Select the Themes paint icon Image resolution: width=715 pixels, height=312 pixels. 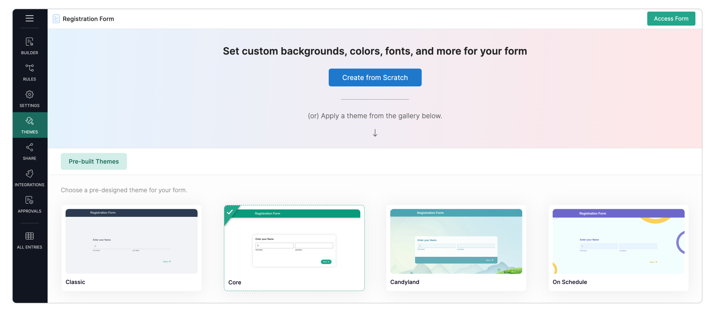(30, 121)
